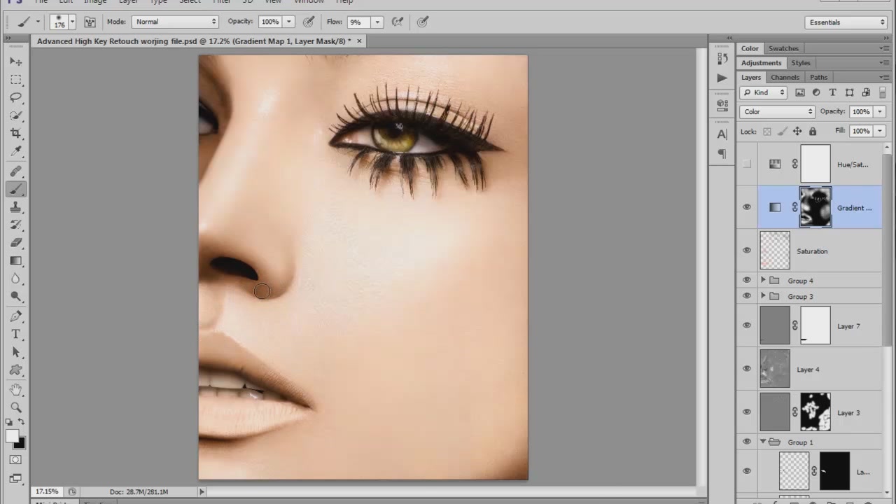Select the Path Selection tool
896x504 pixels.
tap(15, 352)
